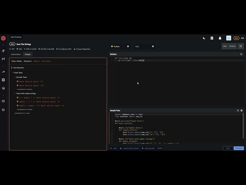Open the Leaderboards trend arrow icon
This screenshot has height=185, width=246.
point(3,72)
